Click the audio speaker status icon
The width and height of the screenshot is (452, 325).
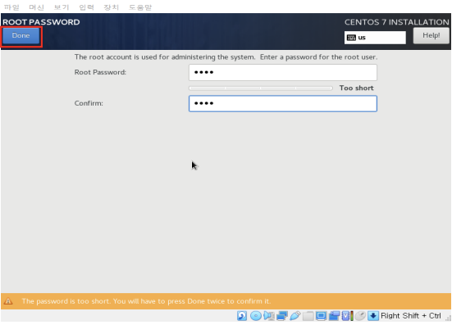click(269, 316)
